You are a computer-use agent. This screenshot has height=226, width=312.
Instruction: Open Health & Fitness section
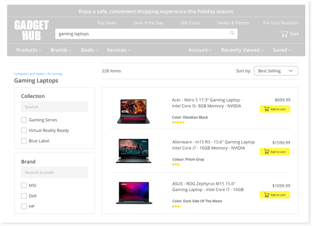click(233, 23)
